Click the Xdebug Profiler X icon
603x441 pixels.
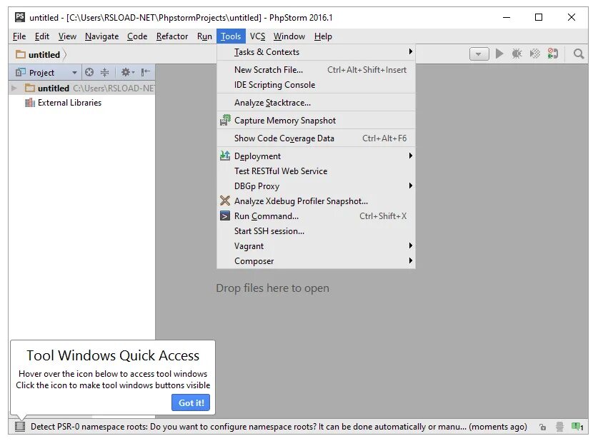click(225, 201)
